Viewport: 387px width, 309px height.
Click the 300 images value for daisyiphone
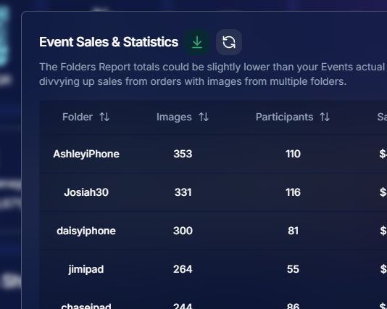click(x=183, y=231)
